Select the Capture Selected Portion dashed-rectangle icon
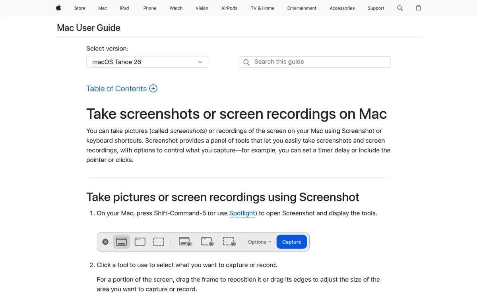The height and width of the screenshot is (298, 477). (x=159, y=242)
